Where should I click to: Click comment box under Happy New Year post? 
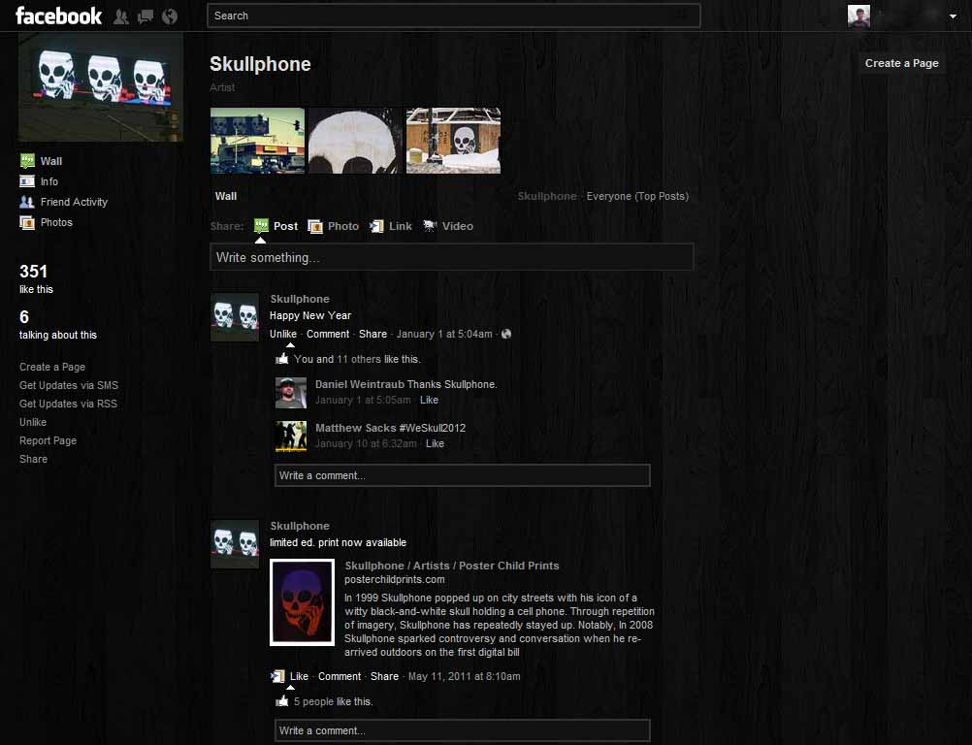463,475
